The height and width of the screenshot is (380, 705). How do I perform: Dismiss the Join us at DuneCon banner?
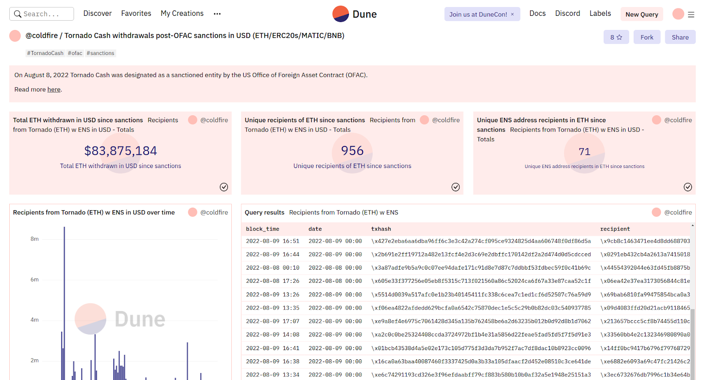(x=512, y=15)
